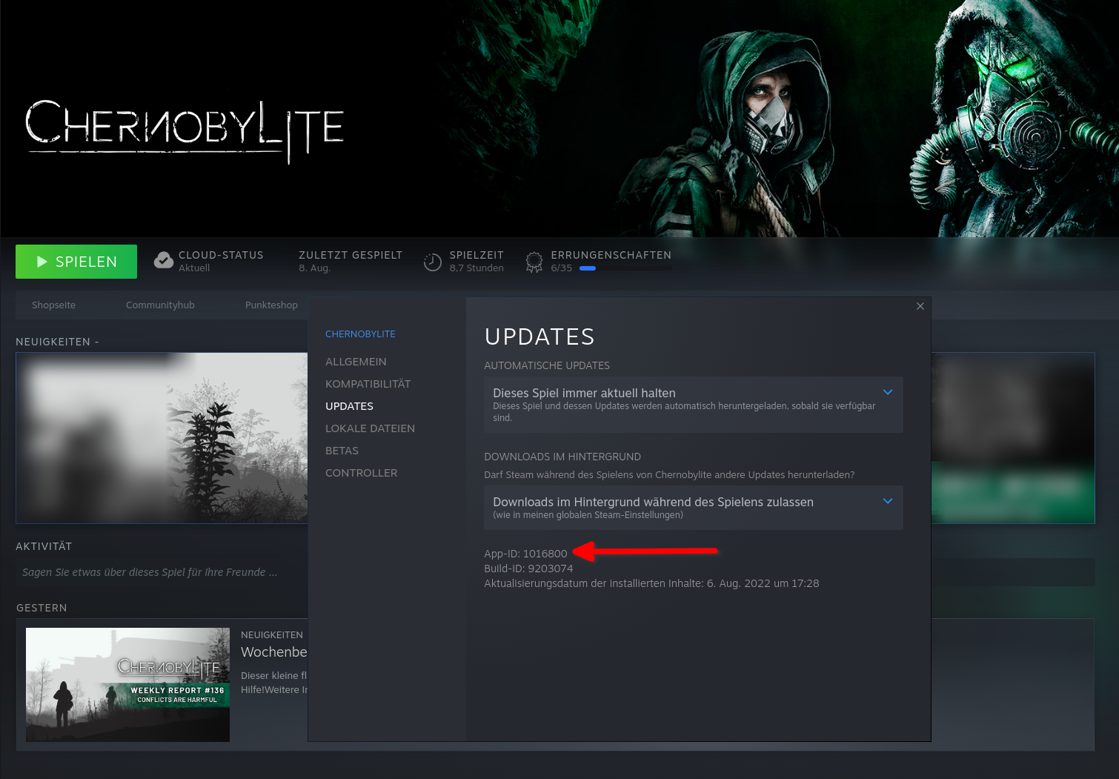Open the Weekly Report #136 thumbnail
The image size is (1119, 779).
tap(127, 685)
